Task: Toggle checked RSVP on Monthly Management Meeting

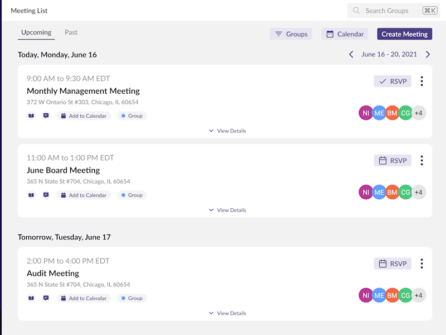Action: [x=392, y=81]
